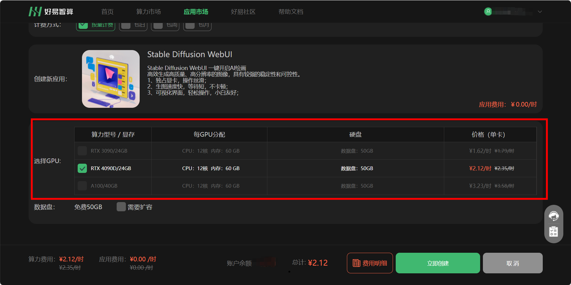The image size is (571, 285).
Task: Go to the 首页 tab
Action: (107, 12)
